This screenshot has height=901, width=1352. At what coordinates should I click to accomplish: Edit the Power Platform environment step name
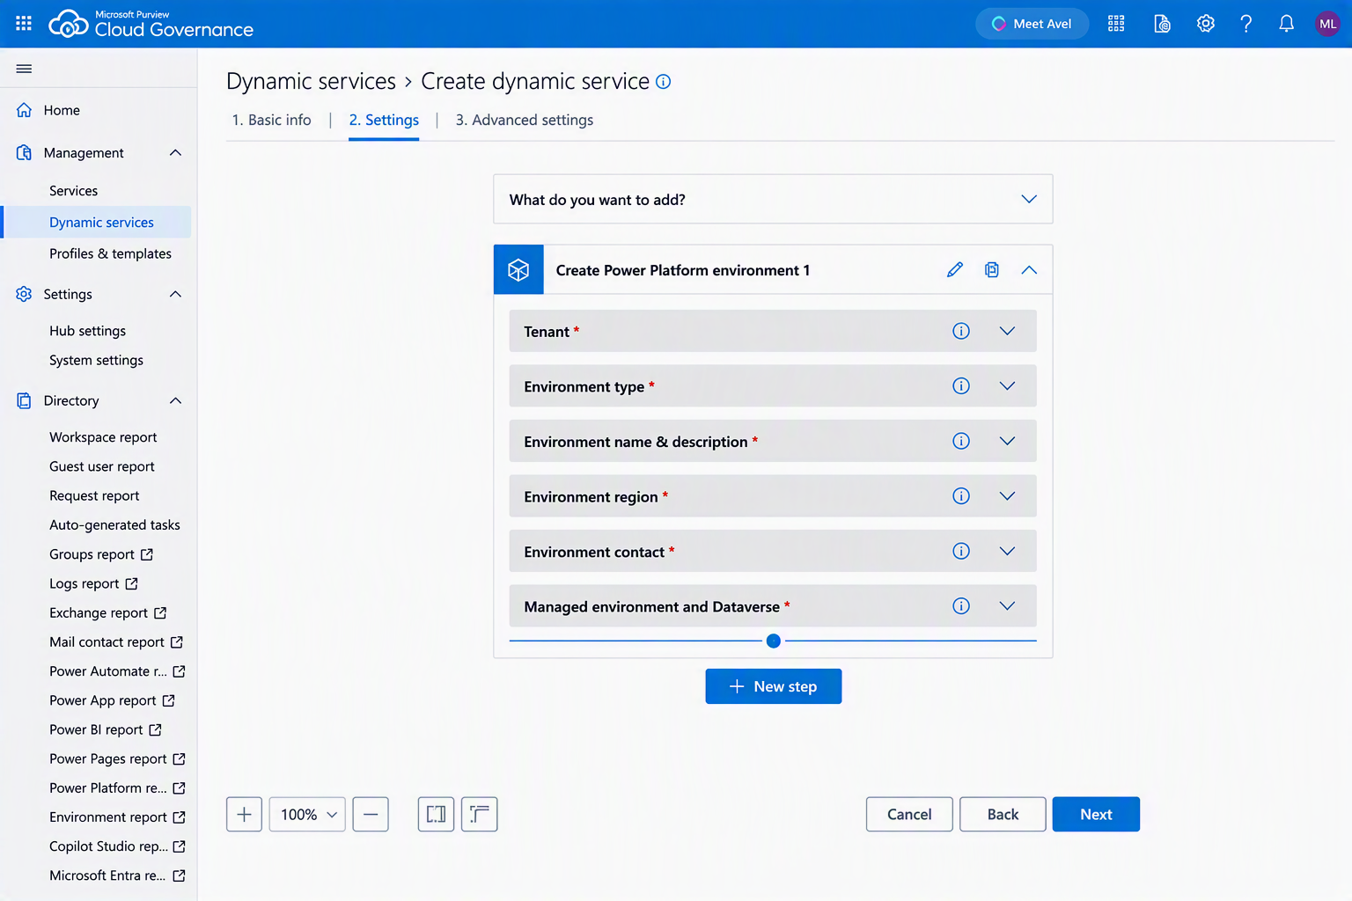coord(955,269)
